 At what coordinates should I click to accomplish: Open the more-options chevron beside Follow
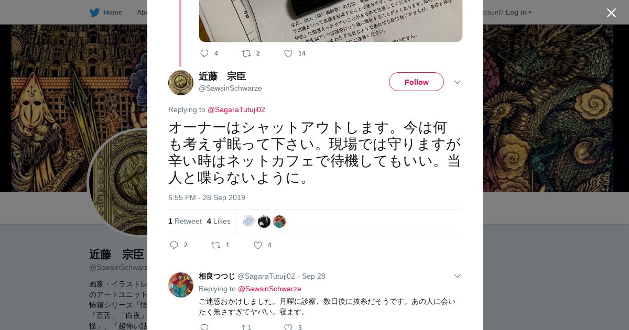tap(457, 82)
